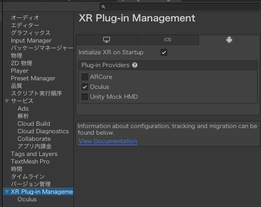This screenshot has height=207, width=261.
Task: Open Ads service settings
Action: pyautogui.click(x=23, y=109)
